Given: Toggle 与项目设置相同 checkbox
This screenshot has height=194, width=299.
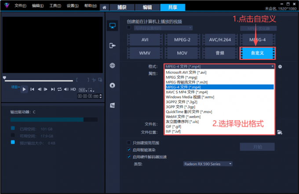Looking at the screenshot, I should coord(129,27).
